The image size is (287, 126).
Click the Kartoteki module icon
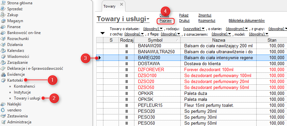tap(3, 80)
